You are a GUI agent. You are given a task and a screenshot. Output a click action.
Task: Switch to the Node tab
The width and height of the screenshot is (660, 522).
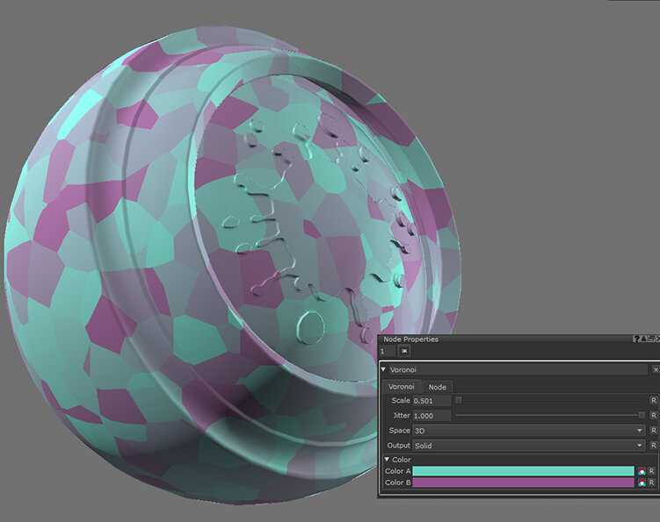(x=437, y=387)
